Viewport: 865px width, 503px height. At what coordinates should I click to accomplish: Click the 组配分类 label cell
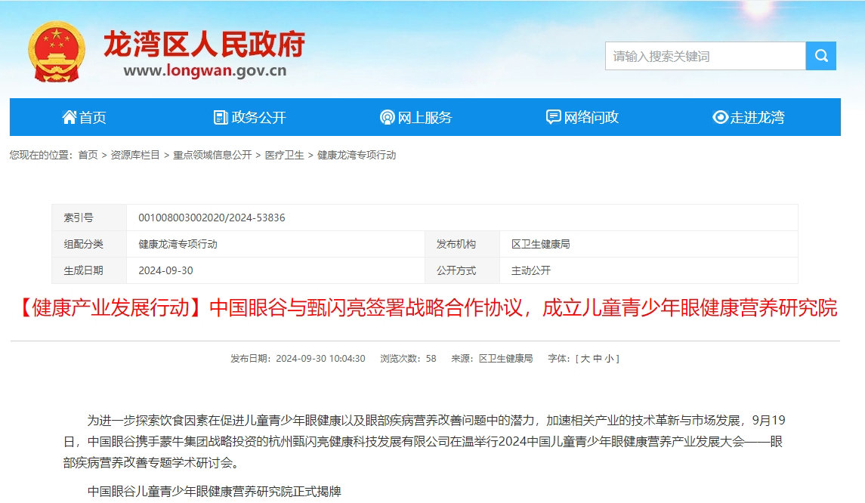click(89, 245)
